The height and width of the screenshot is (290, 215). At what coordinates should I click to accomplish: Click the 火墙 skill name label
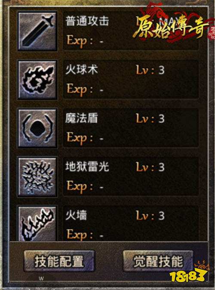(76, 215)
